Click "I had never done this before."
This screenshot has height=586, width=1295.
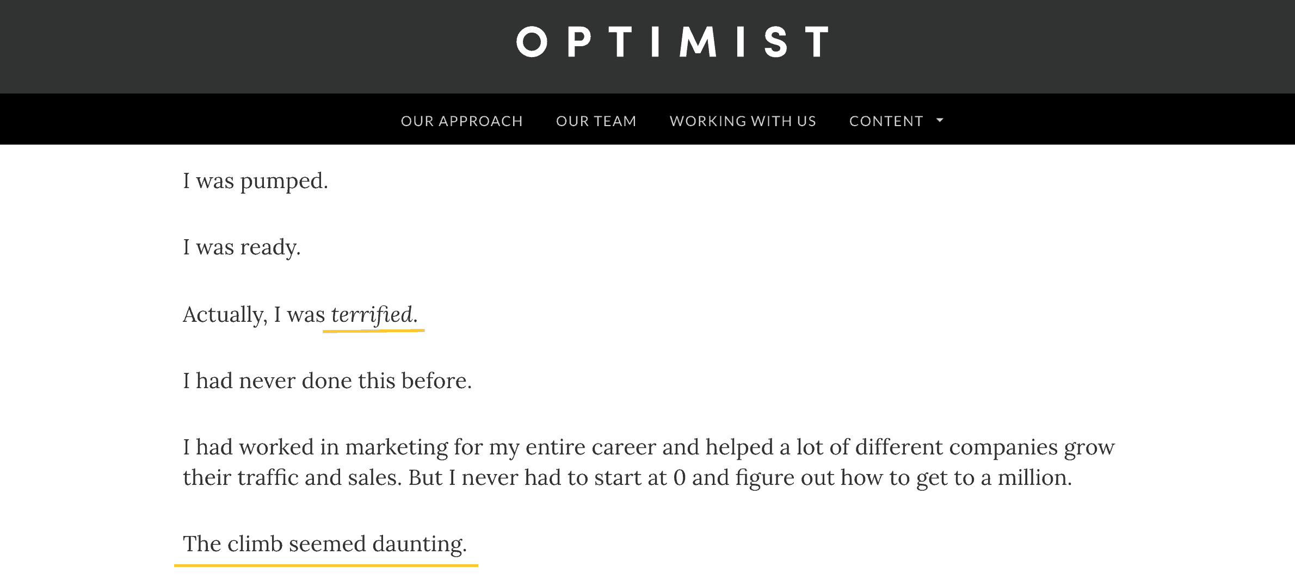pyautogui.click(x=327, y=381)
